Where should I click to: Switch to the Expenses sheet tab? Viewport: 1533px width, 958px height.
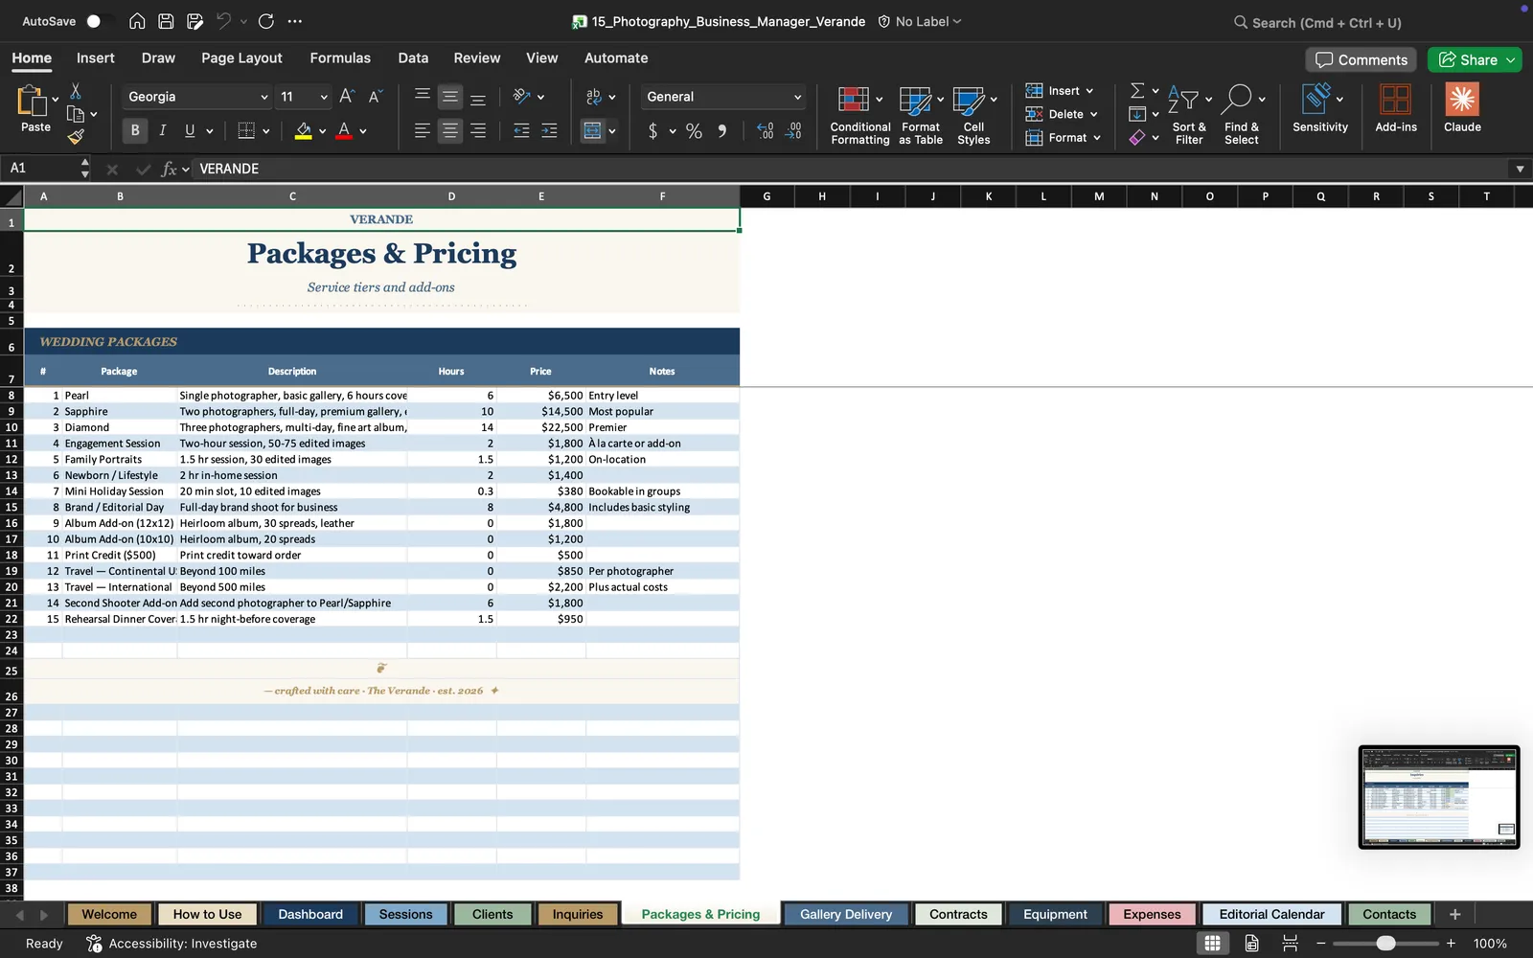pyautogui.click(x=1152, y=914)
